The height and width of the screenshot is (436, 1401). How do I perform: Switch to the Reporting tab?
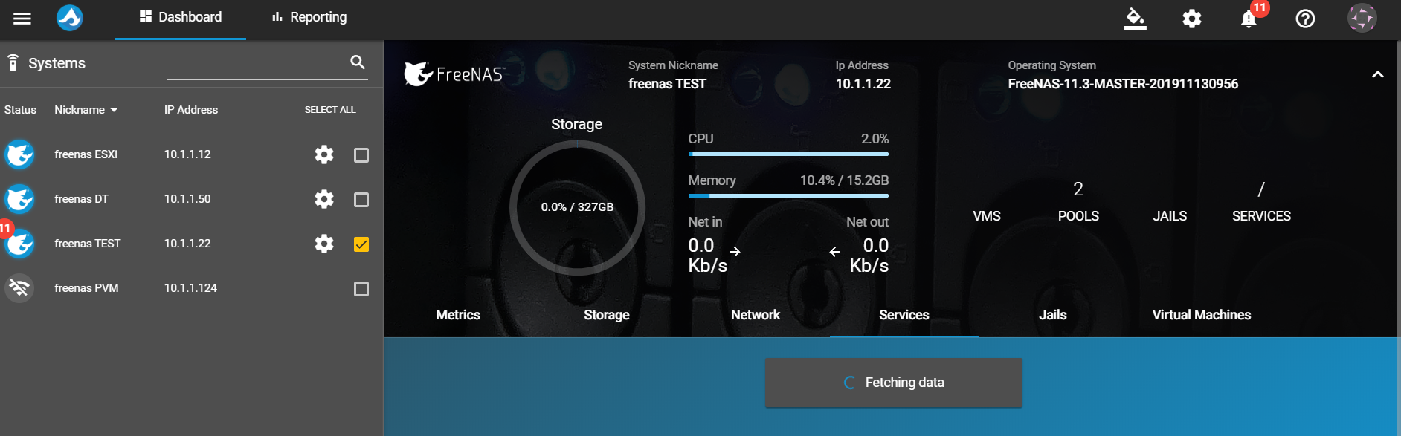point(309,17)
